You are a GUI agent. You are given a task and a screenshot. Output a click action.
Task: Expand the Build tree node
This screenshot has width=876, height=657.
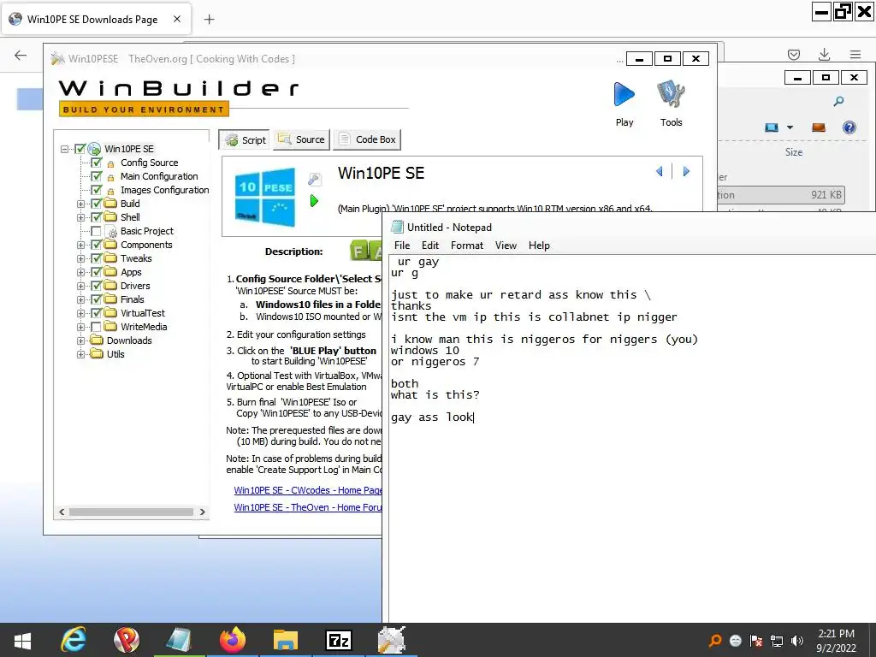point(80,204)
